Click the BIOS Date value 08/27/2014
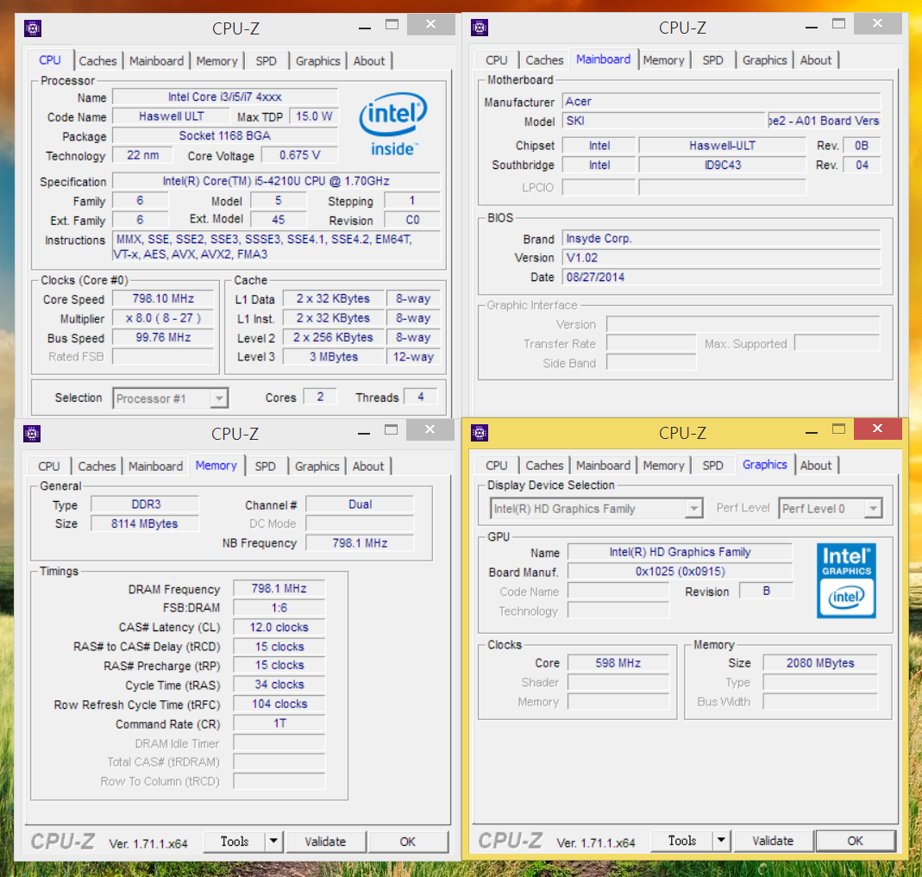Image resolution: width=922 pixels, height=877 pixels. tap(722, 277)
